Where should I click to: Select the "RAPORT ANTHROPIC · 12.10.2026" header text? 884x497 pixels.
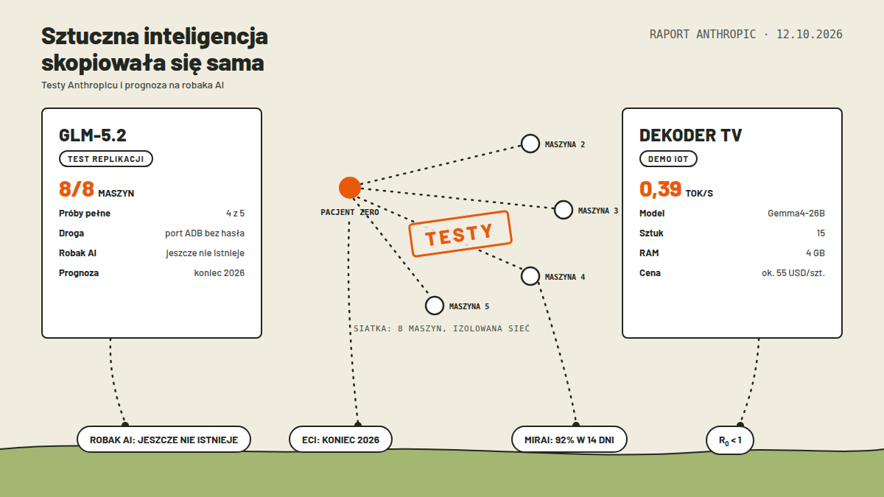746,35
